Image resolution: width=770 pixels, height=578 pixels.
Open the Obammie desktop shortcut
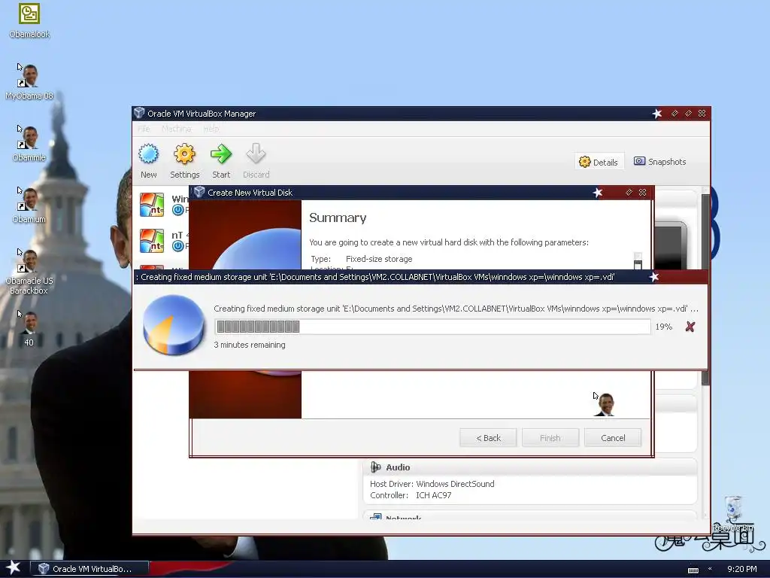point(29,144)
